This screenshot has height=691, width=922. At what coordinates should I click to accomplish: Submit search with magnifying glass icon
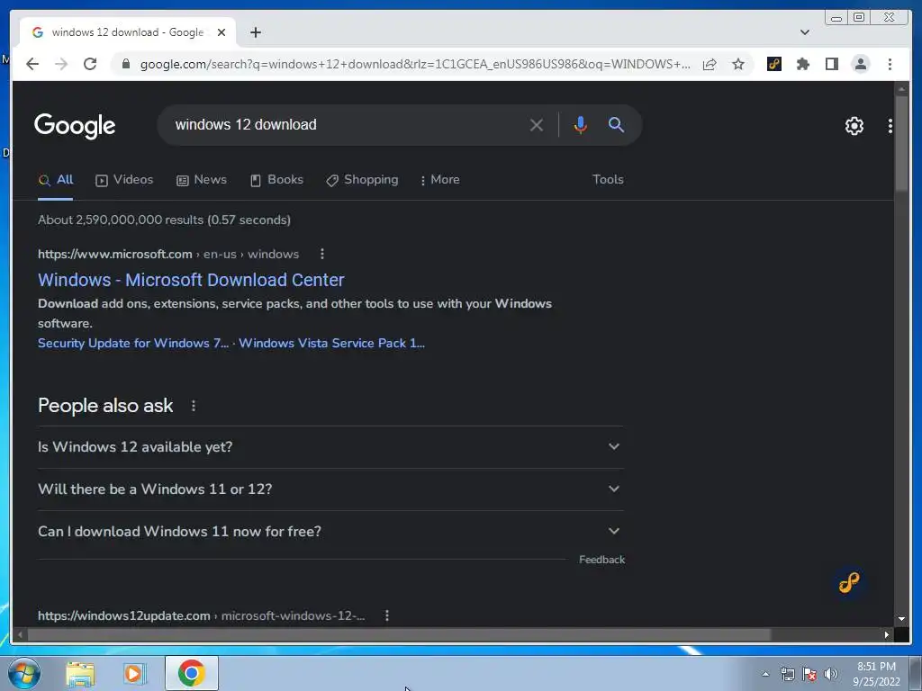(616, 124)
